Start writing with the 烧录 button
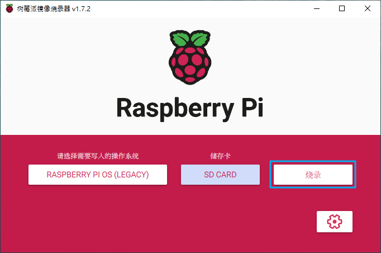The height and width of the screenshot is (253, 381). click(x=313, y=175)
